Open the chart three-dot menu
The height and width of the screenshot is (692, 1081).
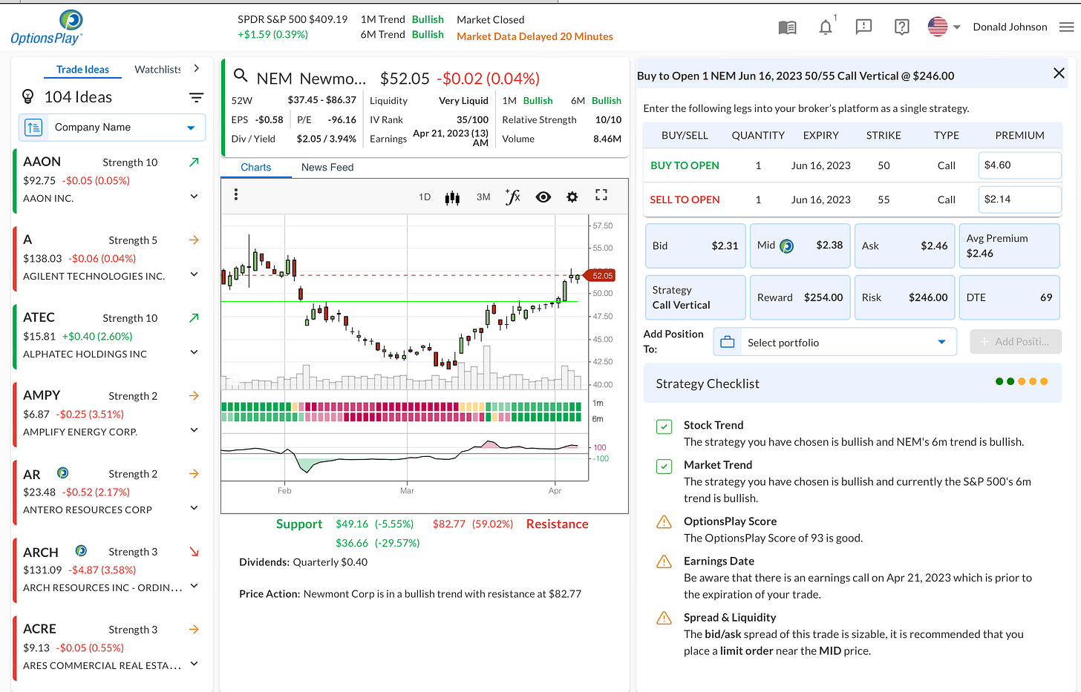(236, 194)
